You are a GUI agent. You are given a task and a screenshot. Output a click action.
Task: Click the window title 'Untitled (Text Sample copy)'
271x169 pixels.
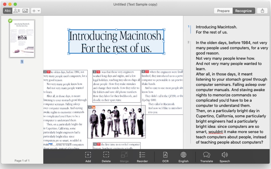point(135,4)
